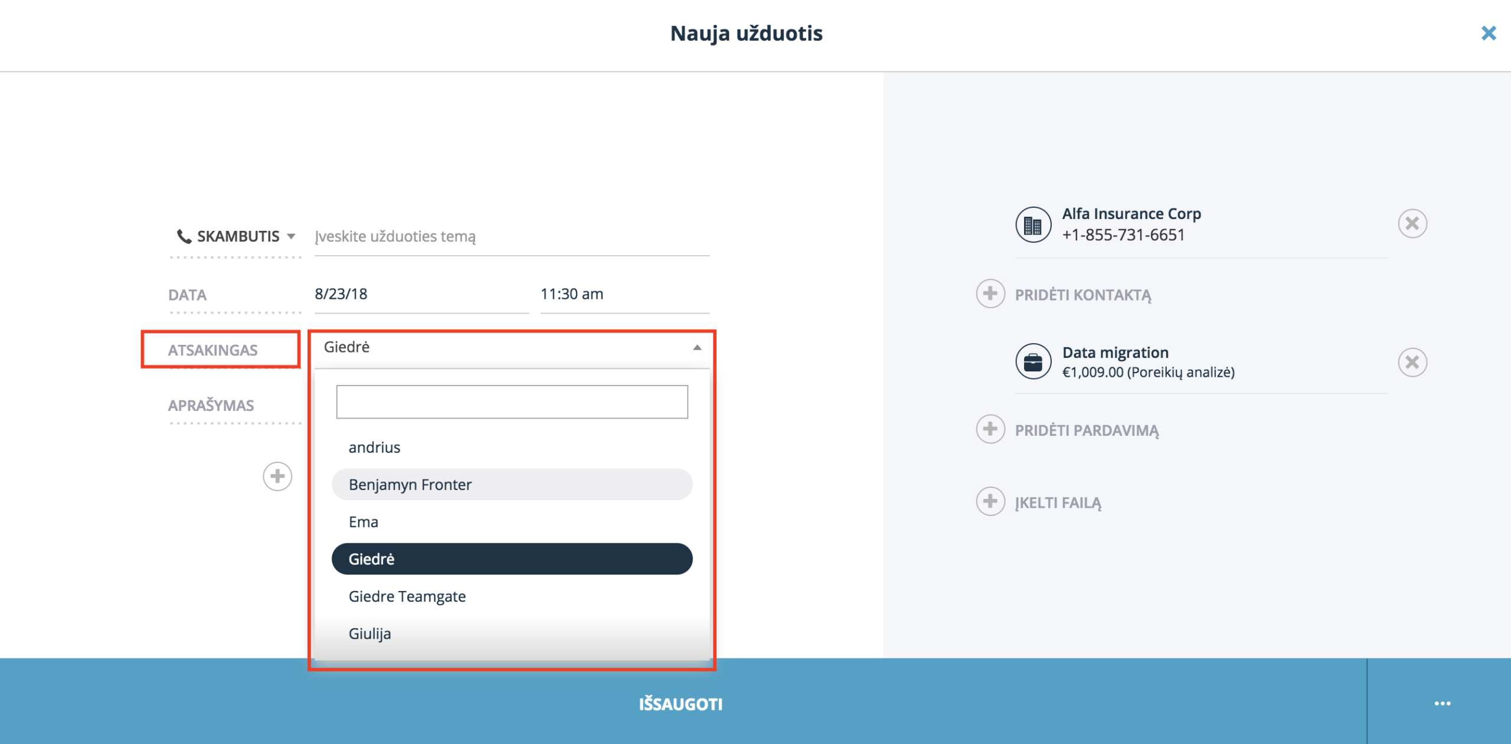Remove Data migration with X icon
The image size is (1511, 744).
click(1412, 362)
